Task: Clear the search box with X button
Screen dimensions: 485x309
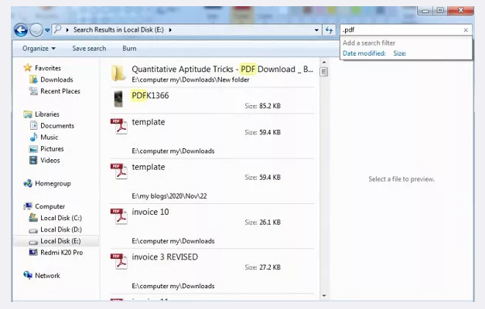Action: [x=466, y=30]
